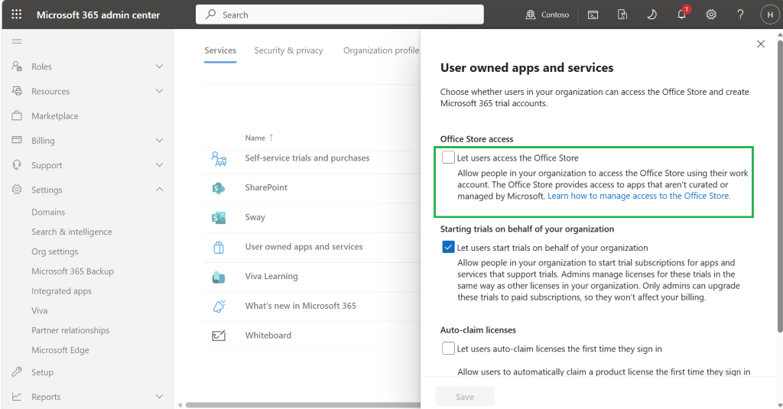Open header settings gear icon
Screen dimensions: 783x409
pyautogui.click(x=711, y=15)
